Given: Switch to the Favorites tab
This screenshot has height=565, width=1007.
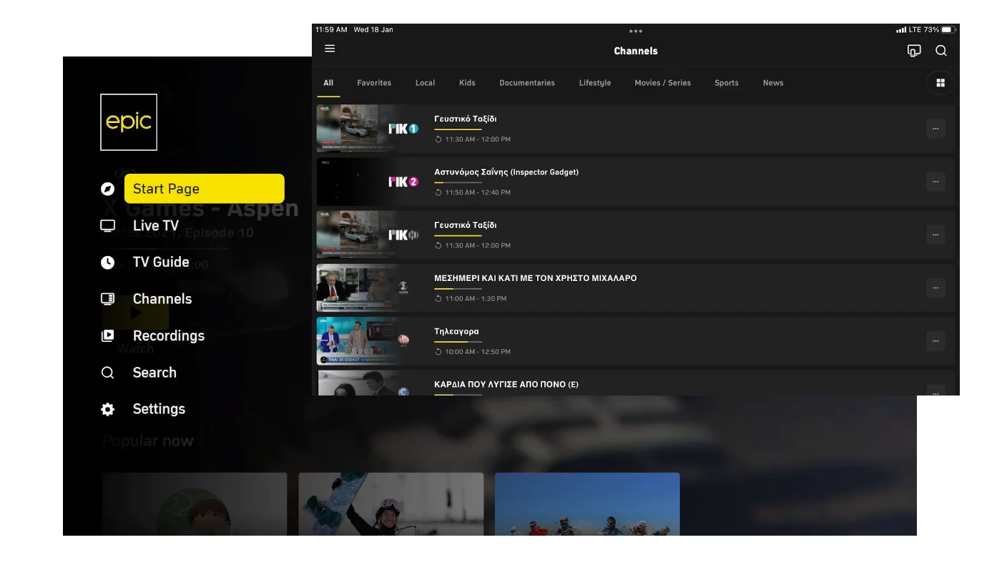Looking at the screenshot, I should [x=373, y=82].
